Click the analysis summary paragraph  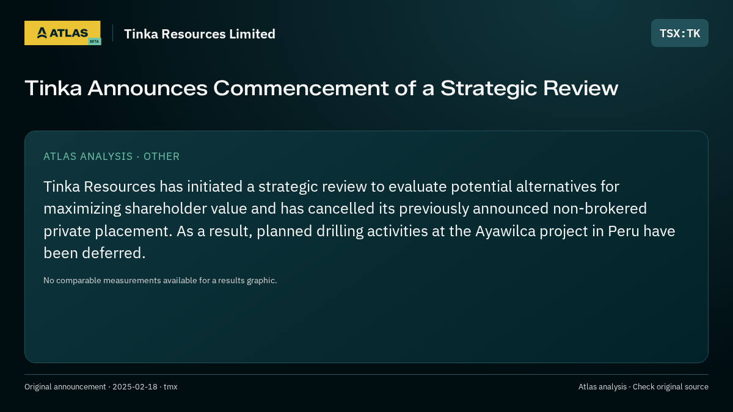[359, 220]
